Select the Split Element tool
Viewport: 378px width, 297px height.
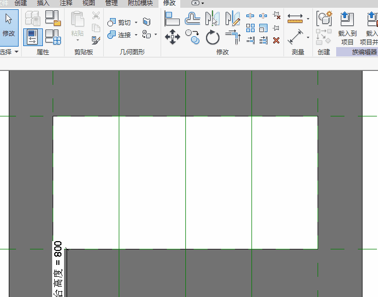[x=250, y=16]
